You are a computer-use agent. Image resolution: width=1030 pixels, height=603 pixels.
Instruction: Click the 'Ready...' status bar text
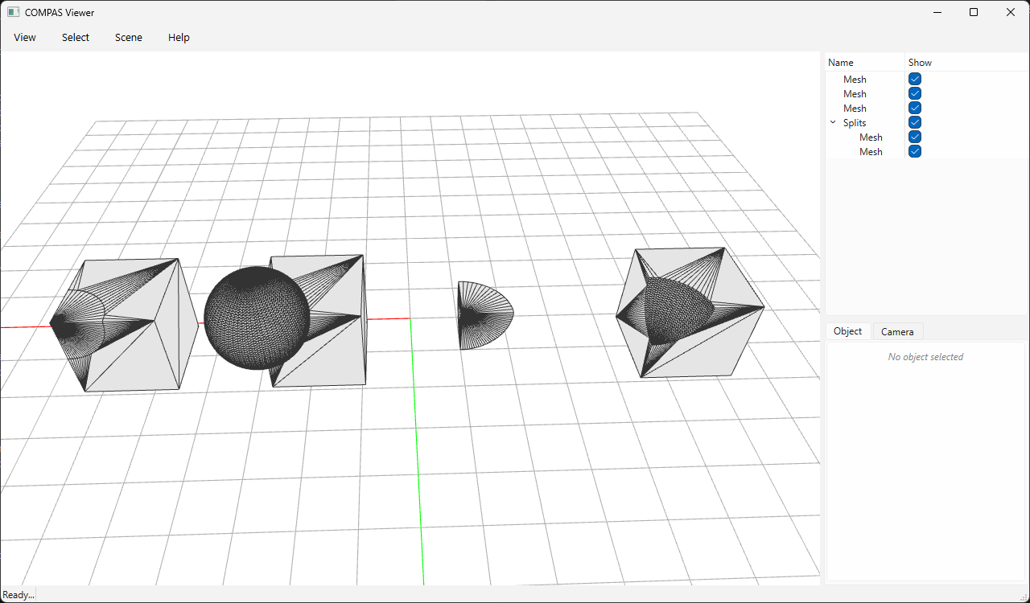click(19, 595)
